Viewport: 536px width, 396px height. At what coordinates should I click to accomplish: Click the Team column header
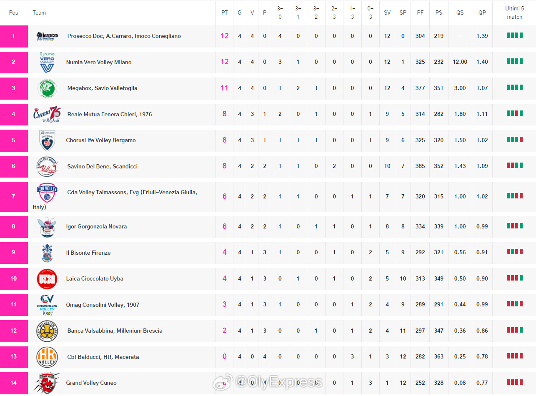click(x=39, y=13)
